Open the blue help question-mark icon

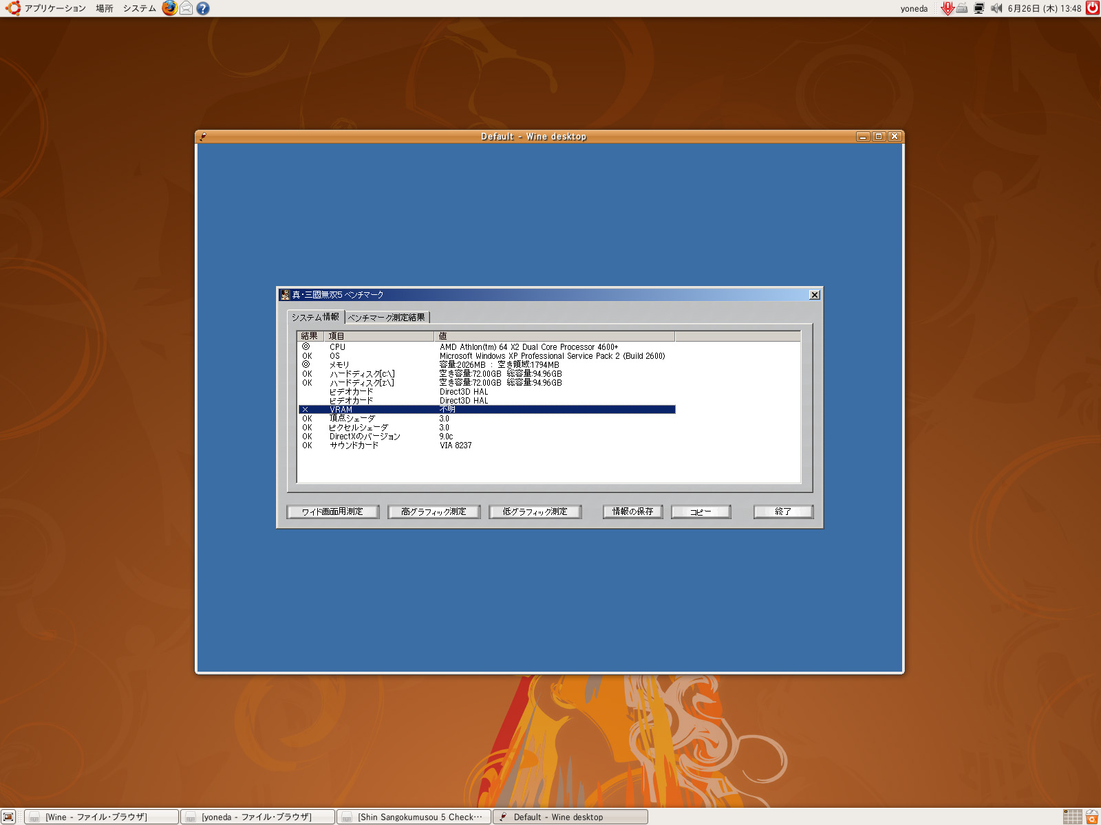pyautogui.click(x=202, y=8)
